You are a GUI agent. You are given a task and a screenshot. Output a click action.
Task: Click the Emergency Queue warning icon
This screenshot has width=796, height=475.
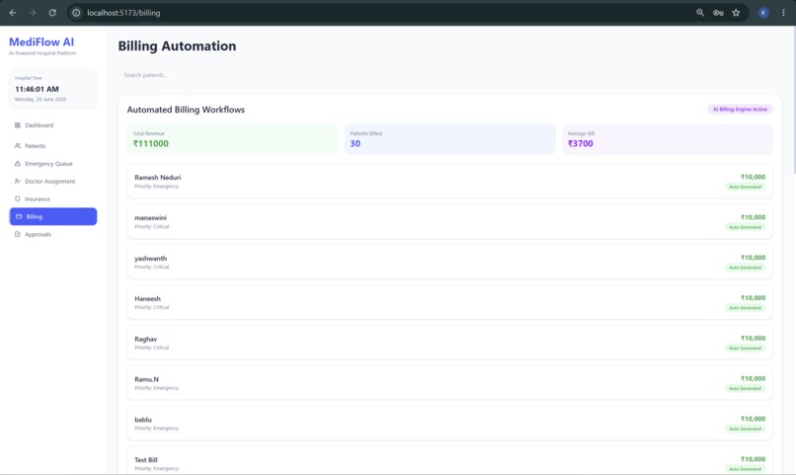[x=18, y=163]
